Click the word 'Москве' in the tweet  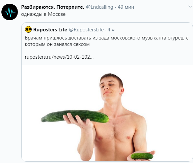pos(57,14)
